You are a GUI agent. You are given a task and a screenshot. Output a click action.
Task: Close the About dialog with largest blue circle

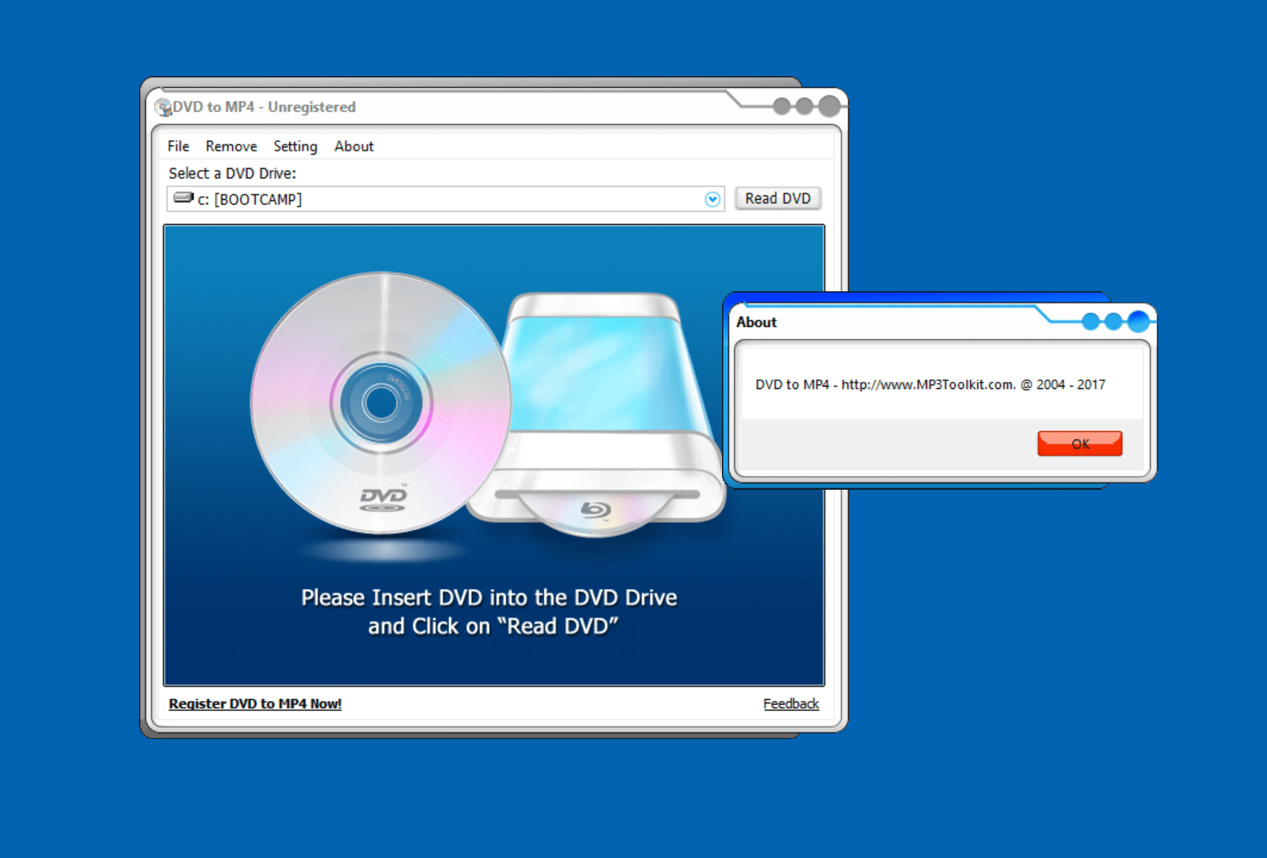coord(1138,321)
